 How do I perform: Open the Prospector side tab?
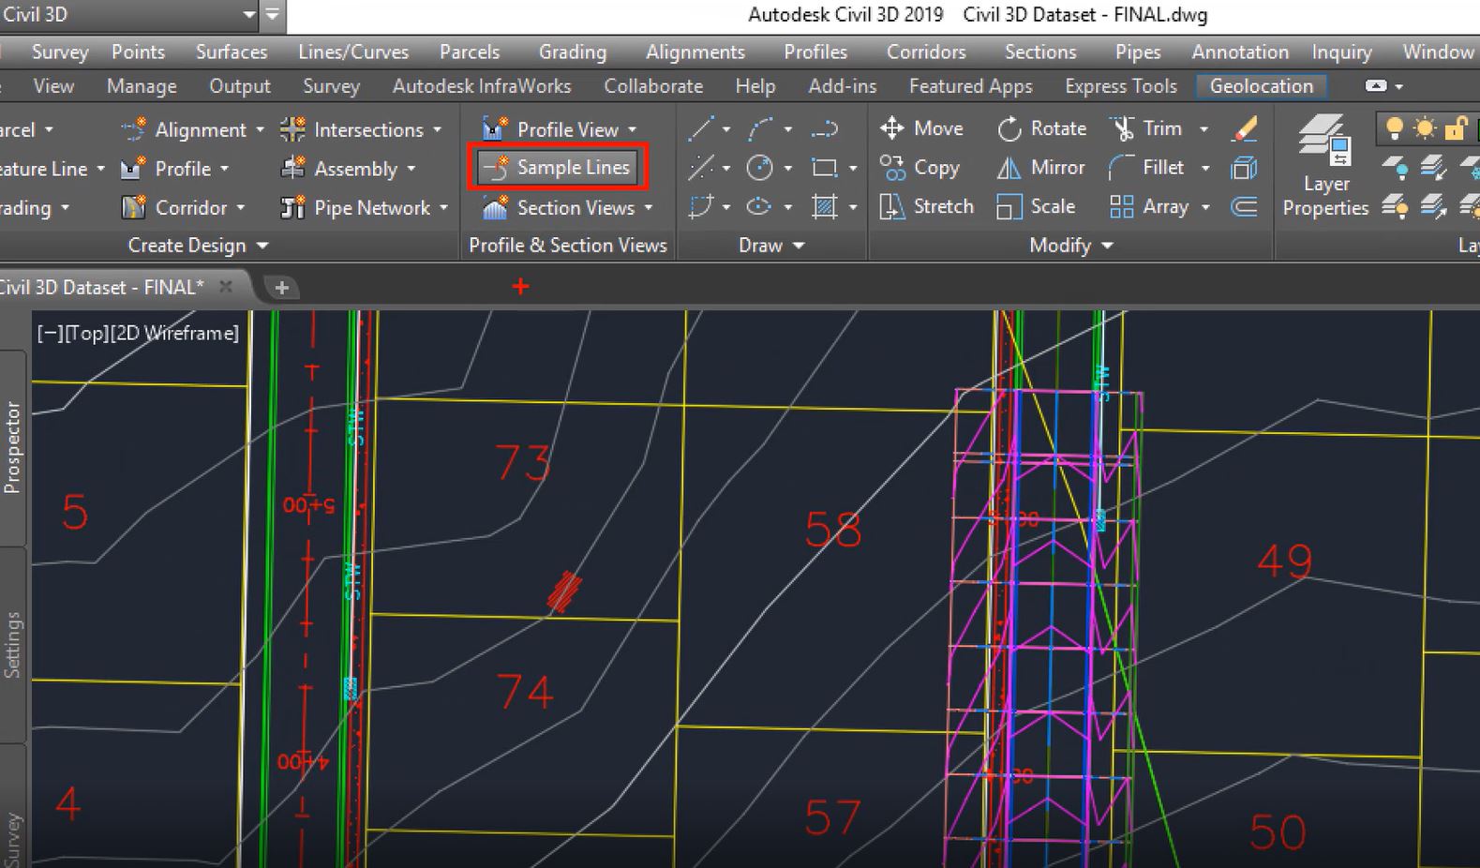tap(12, 447)
